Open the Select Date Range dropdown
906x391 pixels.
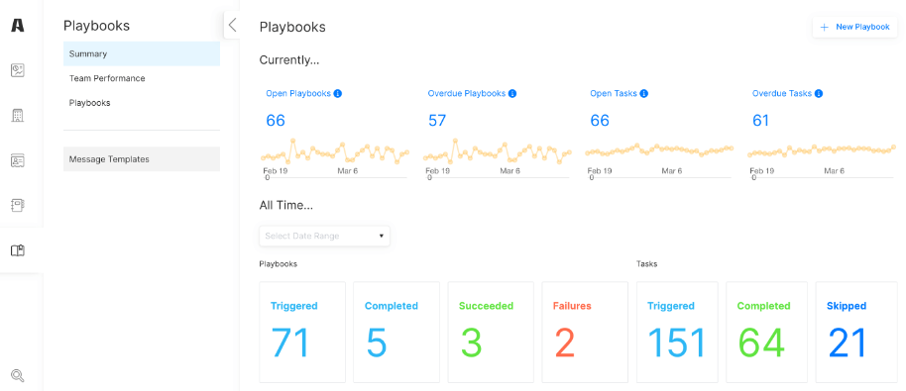tap(325, 236)
